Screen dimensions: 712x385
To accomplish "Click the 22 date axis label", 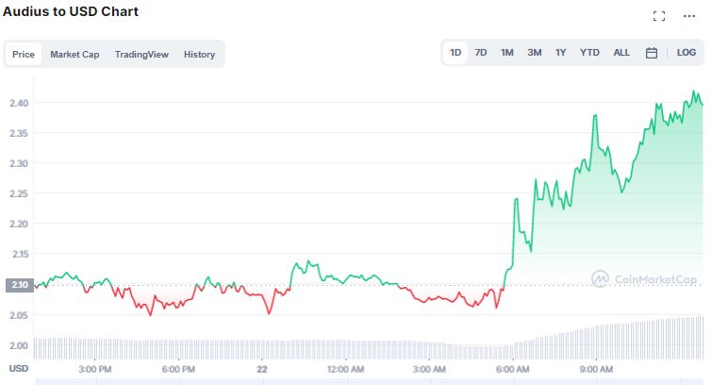I will click(x=262, y=370).
